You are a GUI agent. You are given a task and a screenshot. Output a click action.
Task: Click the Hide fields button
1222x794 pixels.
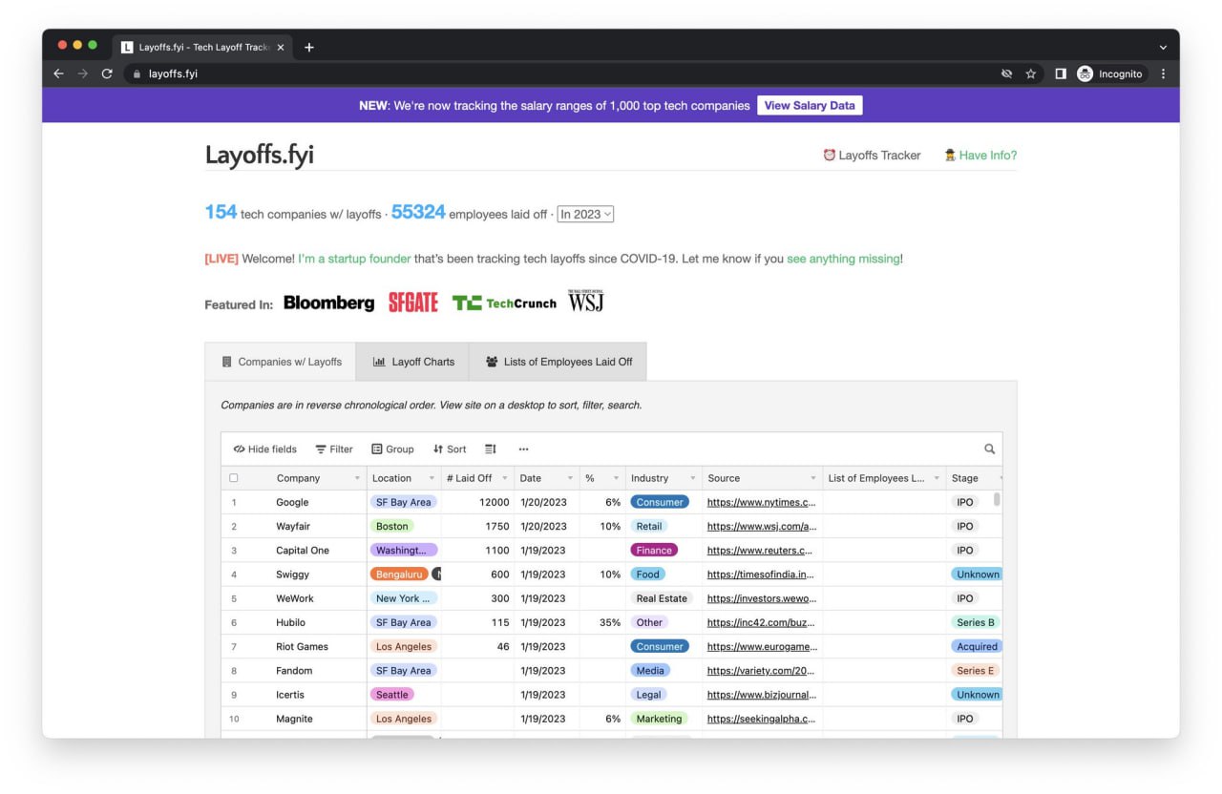point(264,449)
